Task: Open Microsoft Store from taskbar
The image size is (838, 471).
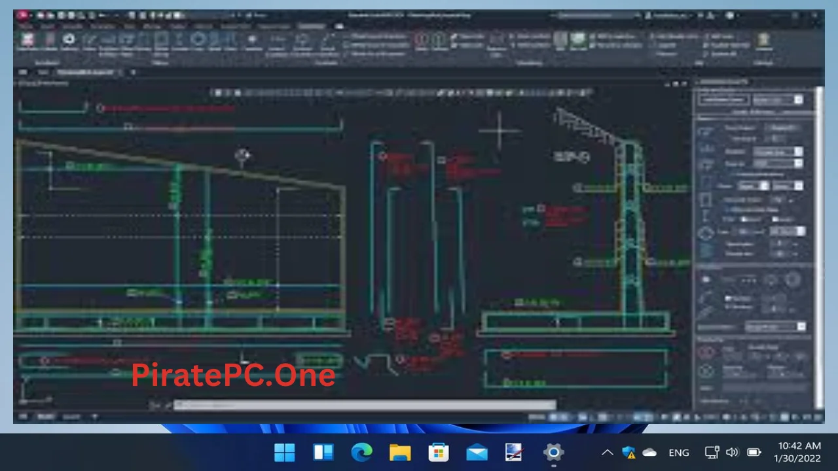Action: (438, 452)
